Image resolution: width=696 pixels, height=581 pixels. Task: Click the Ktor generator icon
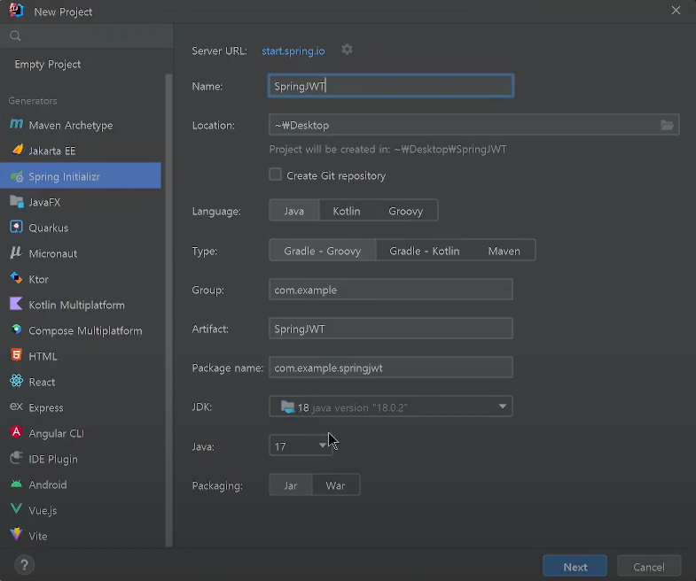click(x=17, y=278)
